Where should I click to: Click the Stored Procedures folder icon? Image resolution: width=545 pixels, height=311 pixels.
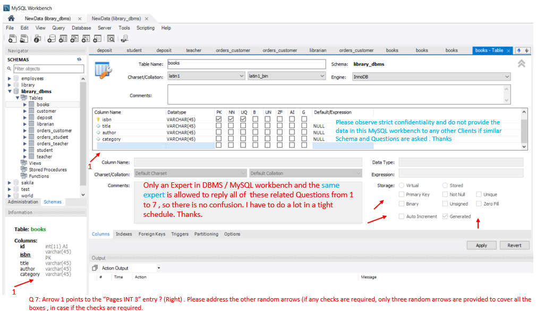click(x=24, y=170)
